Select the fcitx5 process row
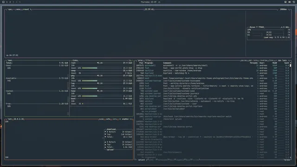Image resolution: width=297 pixels, height=167 pixels. (212, 89)
